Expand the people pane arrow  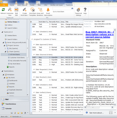pos(115,113)
